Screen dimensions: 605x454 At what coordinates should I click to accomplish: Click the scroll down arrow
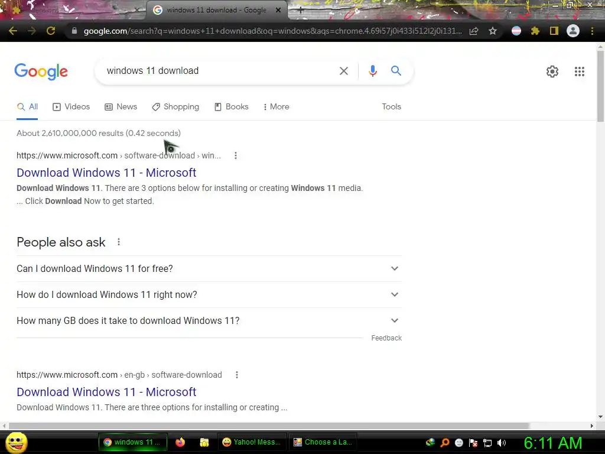[x=600, y=417]
